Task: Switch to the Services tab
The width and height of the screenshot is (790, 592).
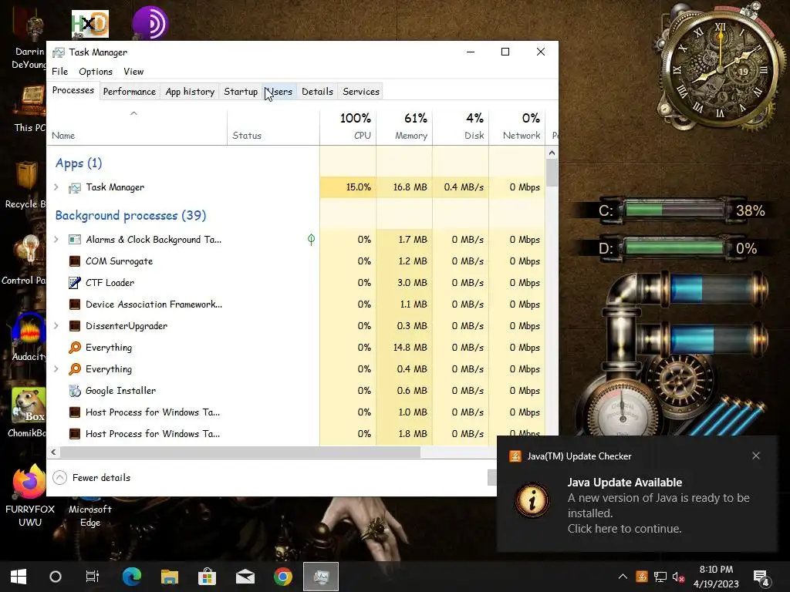Action: [x=361, y=92]
